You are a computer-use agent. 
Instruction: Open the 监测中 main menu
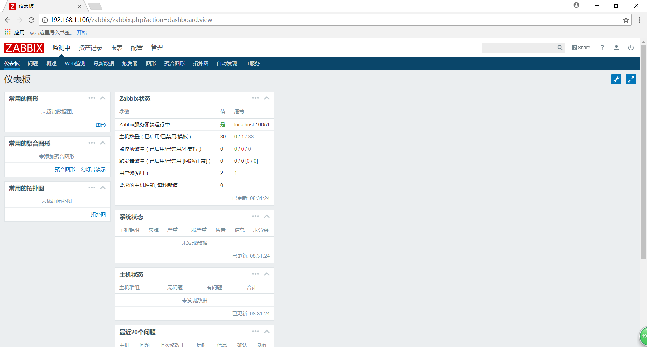[x=61, y=48]
